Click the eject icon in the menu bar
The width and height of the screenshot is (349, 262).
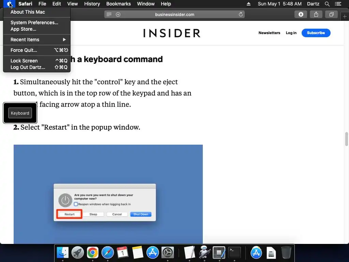pyautogui.click(x=248, y=4)
